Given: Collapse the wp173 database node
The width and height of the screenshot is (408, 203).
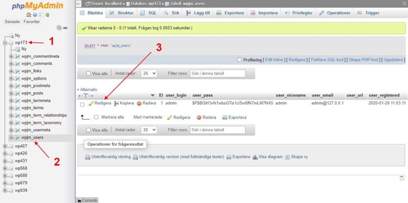Looking at the screenshot, I should click(x=5, y=43).
